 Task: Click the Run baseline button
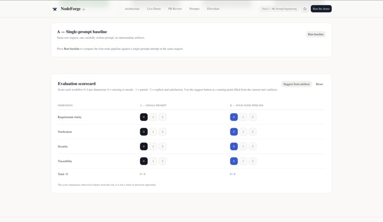point(316,34)
